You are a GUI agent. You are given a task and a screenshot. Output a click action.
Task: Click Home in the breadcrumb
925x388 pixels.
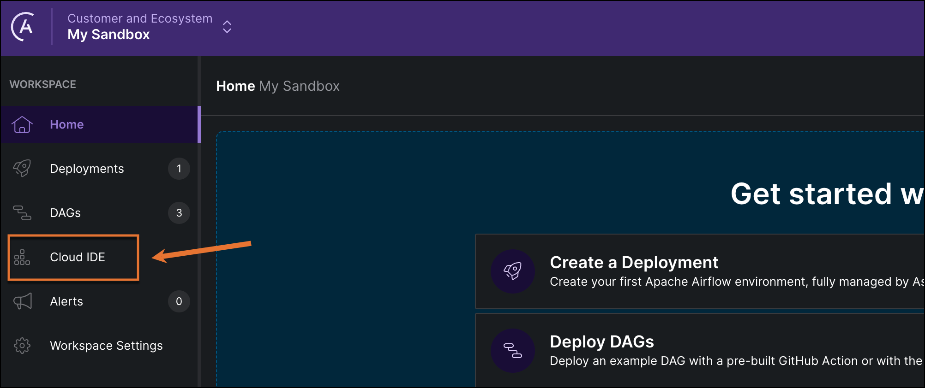[235, 86]
